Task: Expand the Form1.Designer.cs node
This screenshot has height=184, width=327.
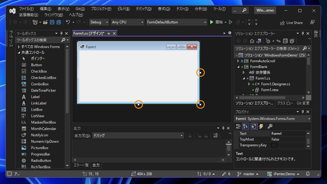Action: pyautogui.click(x=249, y=84)
